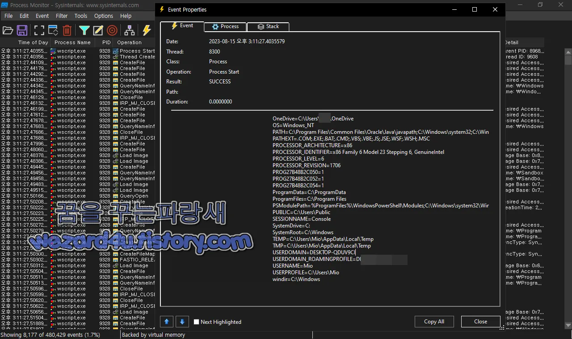Click the red target Include Process icon

pos(112,30)
